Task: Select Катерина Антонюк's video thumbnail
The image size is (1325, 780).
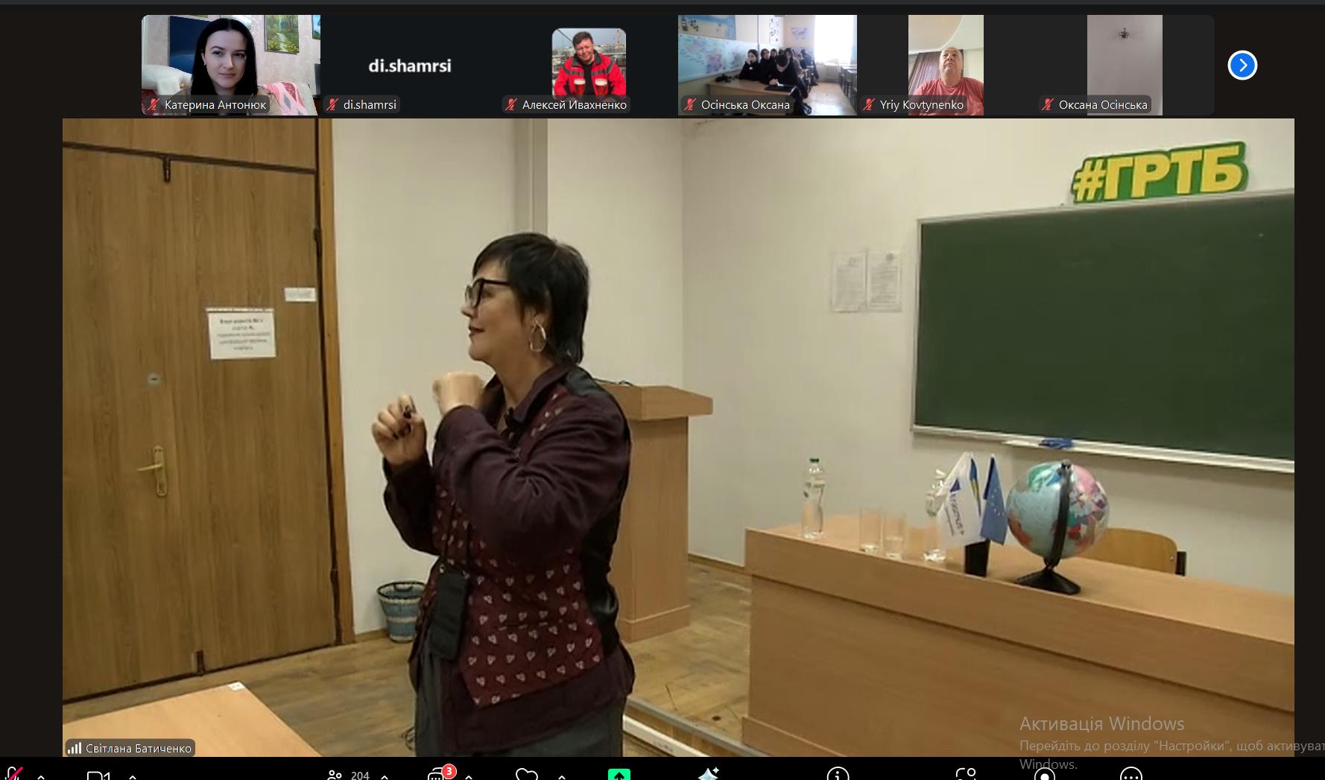Action: coord(230,58)
